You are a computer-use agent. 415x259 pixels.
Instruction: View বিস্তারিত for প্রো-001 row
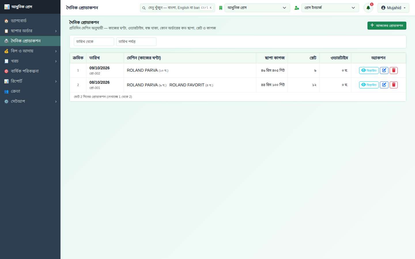click(369, 85)
